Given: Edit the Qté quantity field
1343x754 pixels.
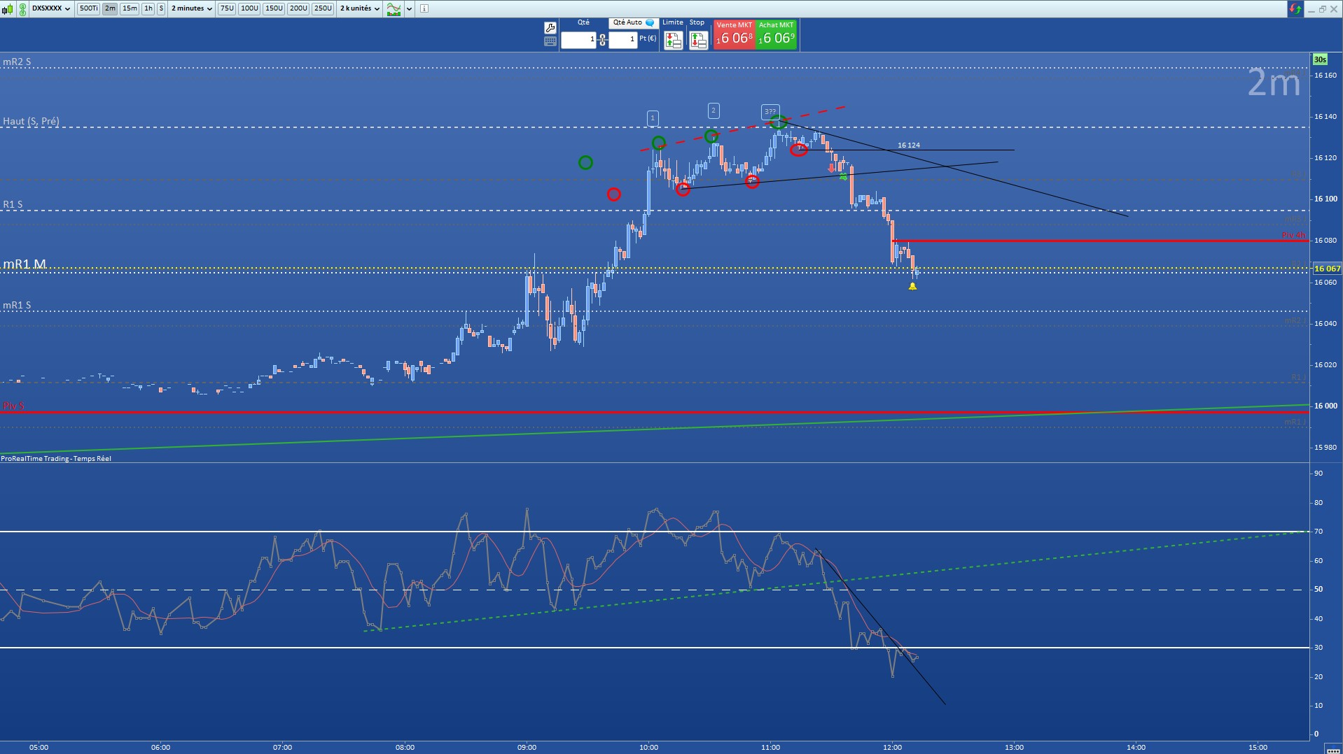Looking at the screenshot, I should pos(579,40).
